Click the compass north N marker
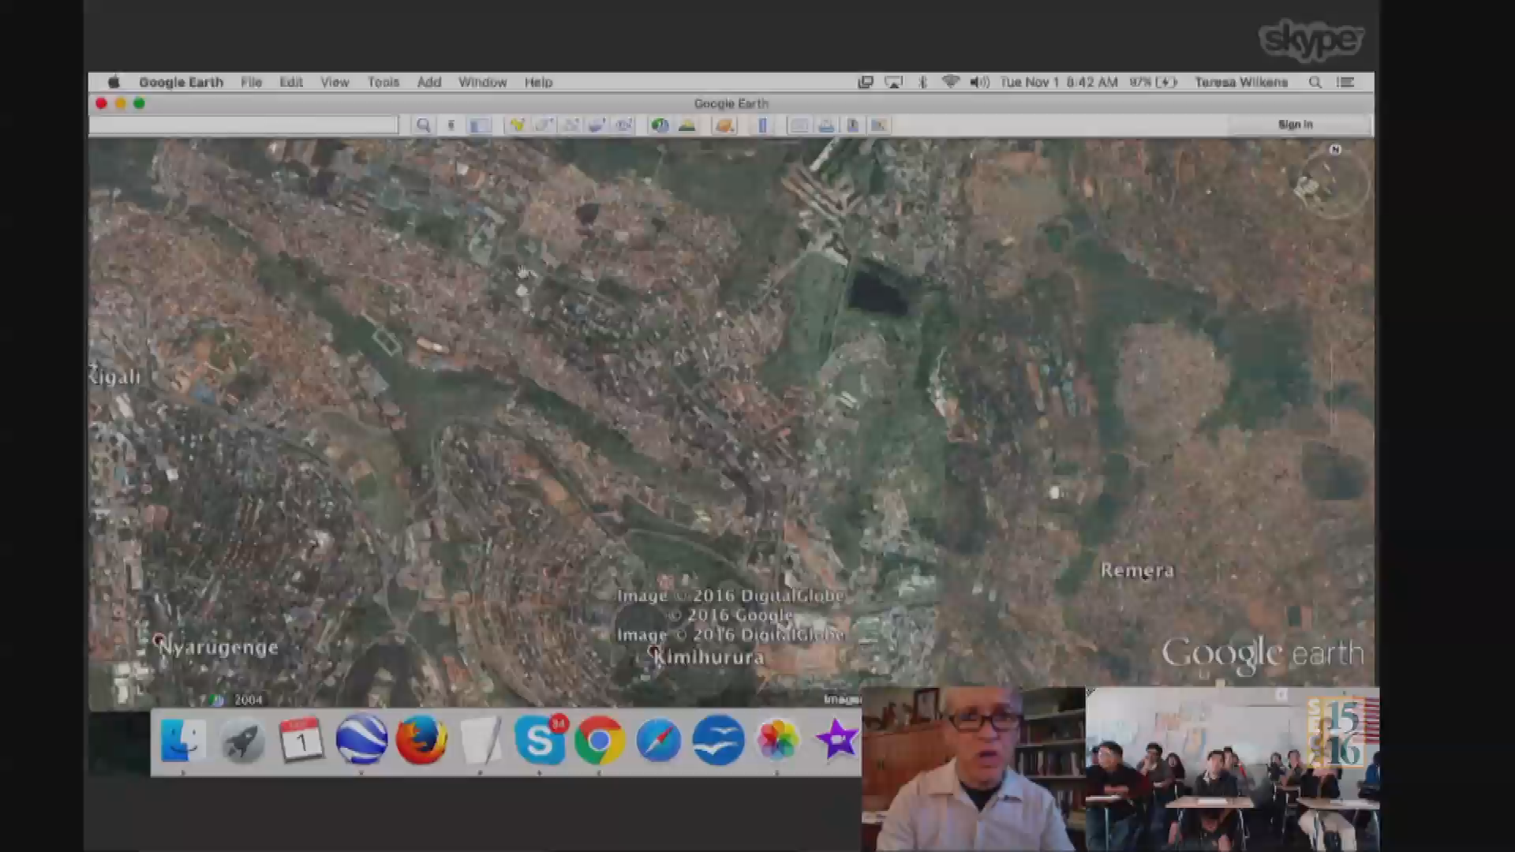Image resolution: width=1515 pixels, height=852 pixels. click(1335, 149)
